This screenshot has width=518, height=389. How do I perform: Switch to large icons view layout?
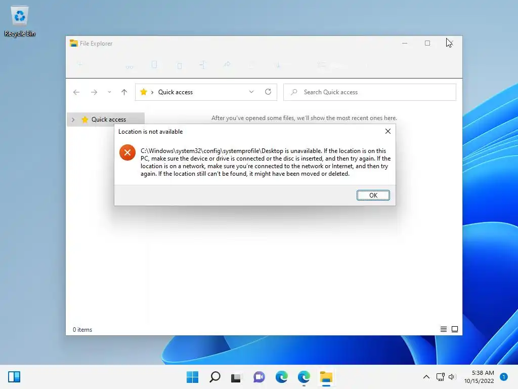pyautogui.click(x=455, y=329)
